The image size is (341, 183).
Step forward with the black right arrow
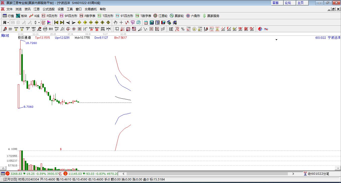tap(73, 22)
